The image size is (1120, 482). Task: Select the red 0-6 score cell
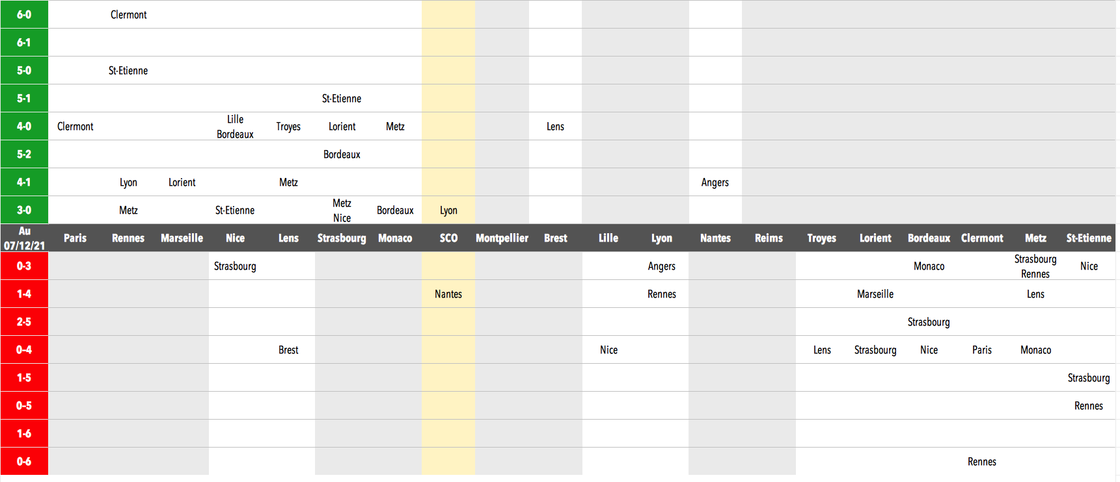pyautogui.click(x=24, y=461)
